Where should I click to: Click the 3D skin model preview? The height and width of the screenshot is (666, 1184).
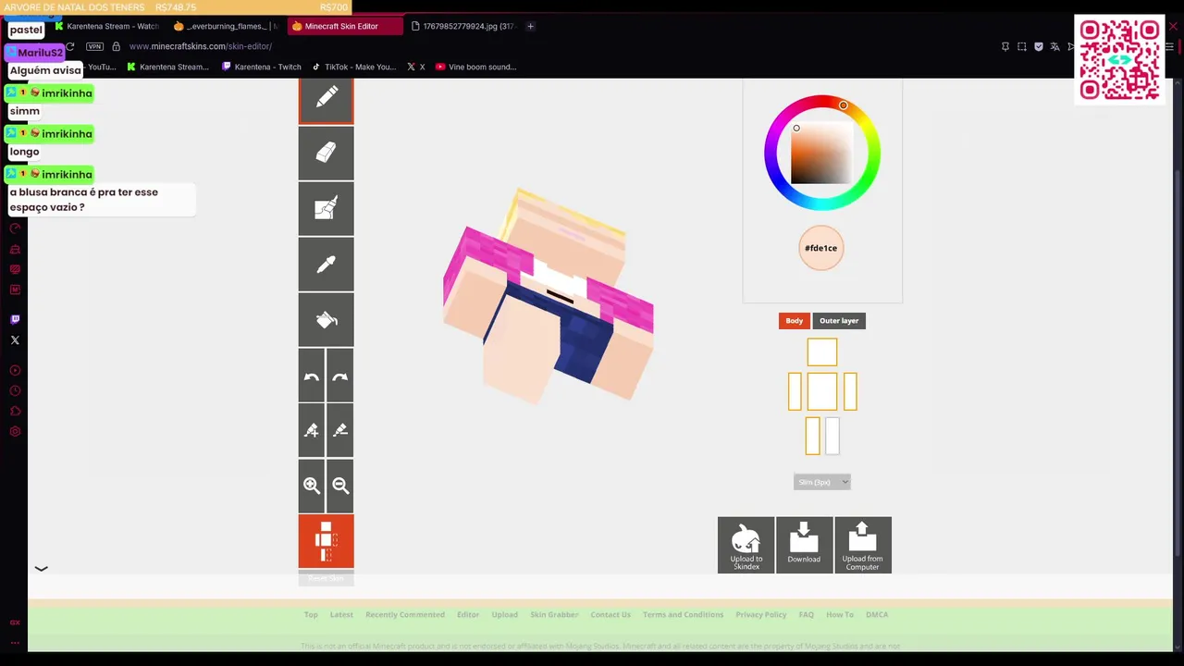click(548, 296)
